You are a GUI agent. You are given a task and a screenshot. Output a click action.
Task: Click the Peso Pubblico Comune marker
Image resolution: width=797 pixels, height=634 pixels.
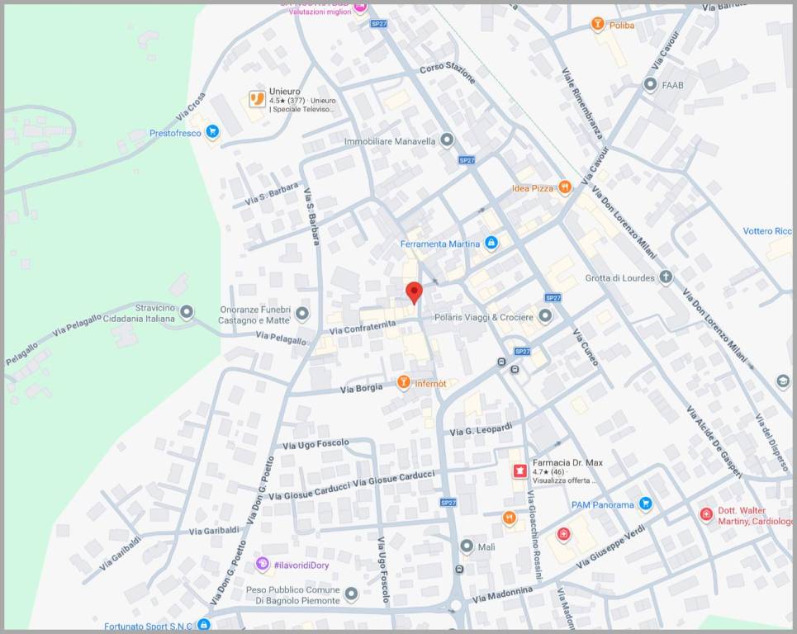click(351, 594)
